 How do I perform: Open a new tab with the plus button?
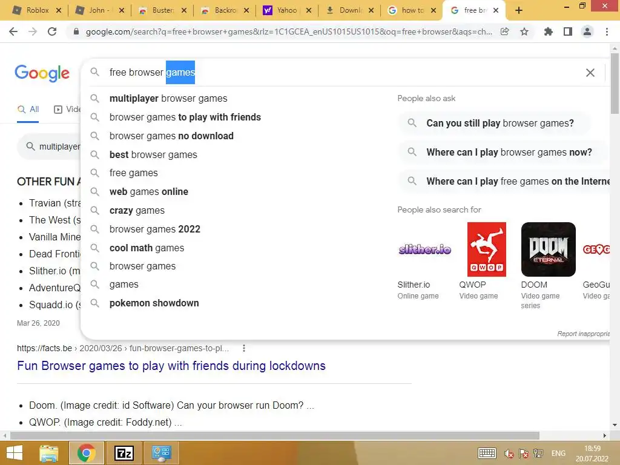point(519,10)
